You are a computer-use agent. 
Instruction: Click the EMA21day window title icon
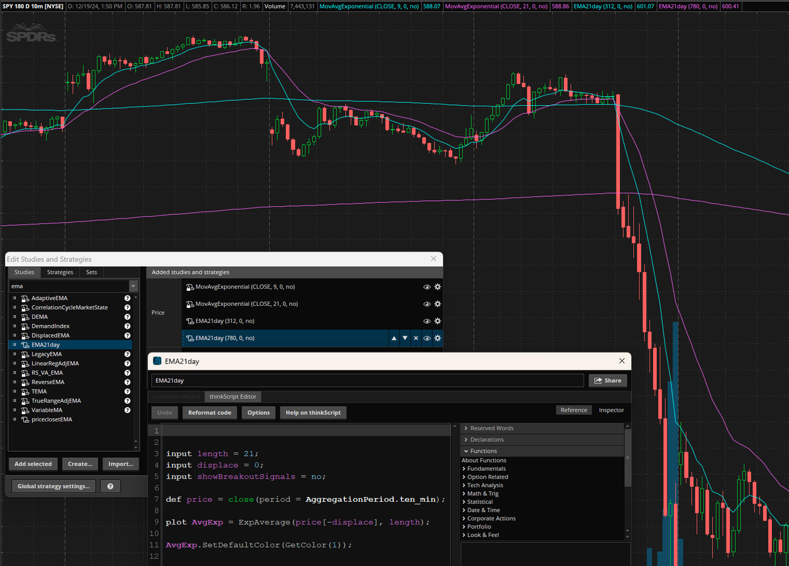[157, 361]
